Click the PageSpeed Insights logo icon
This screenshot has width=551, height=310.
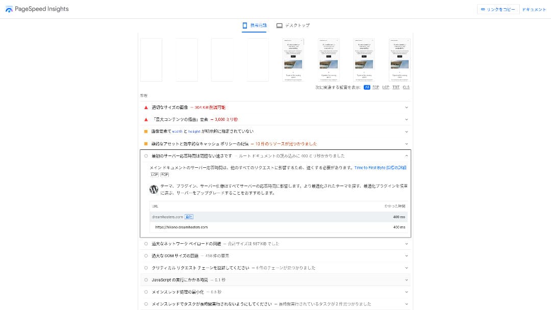tap(9, 9)
